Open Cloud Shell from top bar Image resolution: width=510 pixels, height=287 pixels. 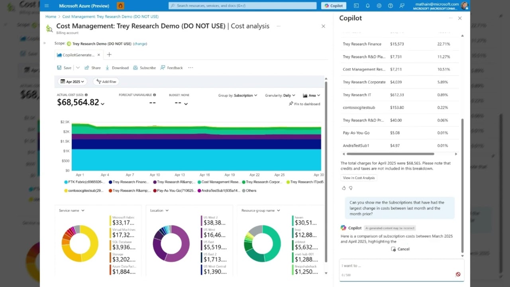coord(356,6)
